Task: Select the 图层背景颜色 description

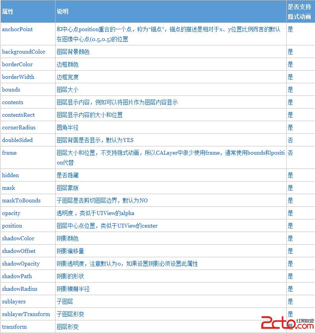Action: click(73, 52)
